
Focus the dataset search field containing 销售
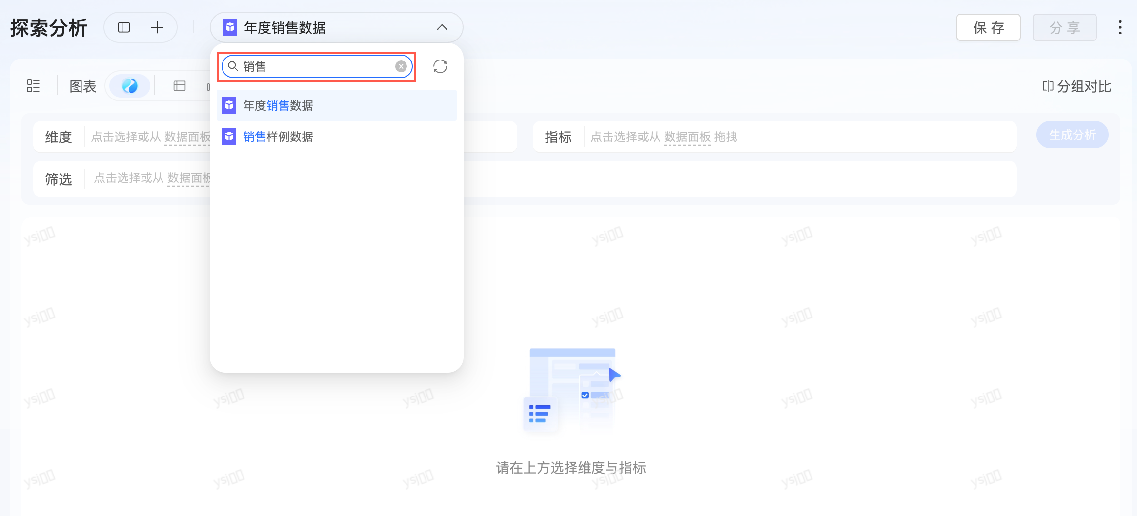pyautogui.click(x=317, y=66)
